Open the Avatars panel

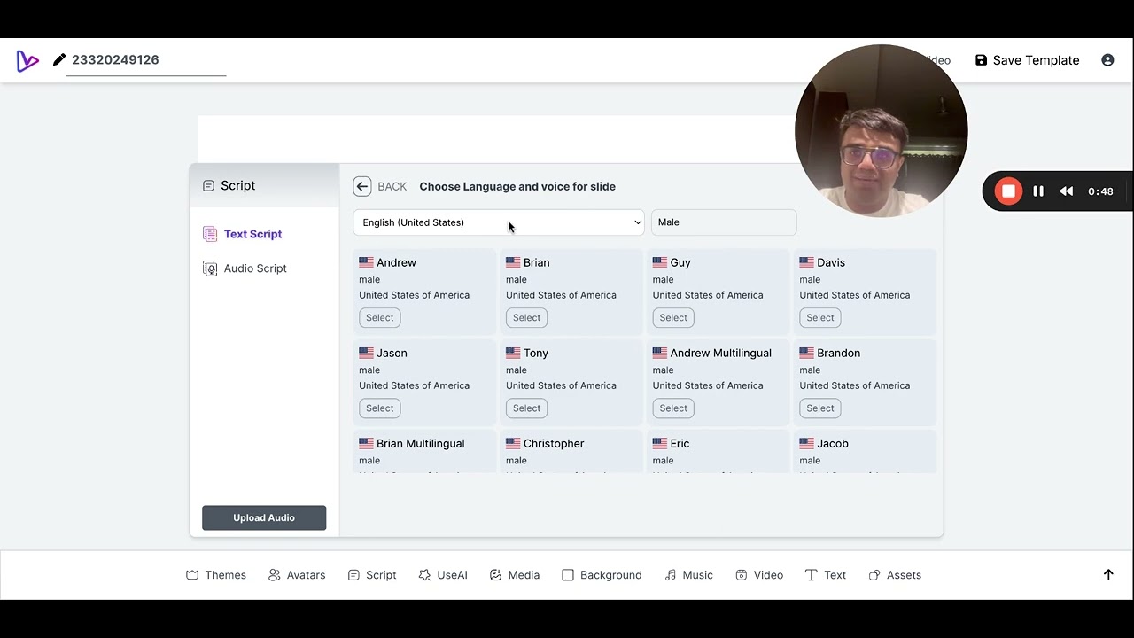tap(297, 575)
